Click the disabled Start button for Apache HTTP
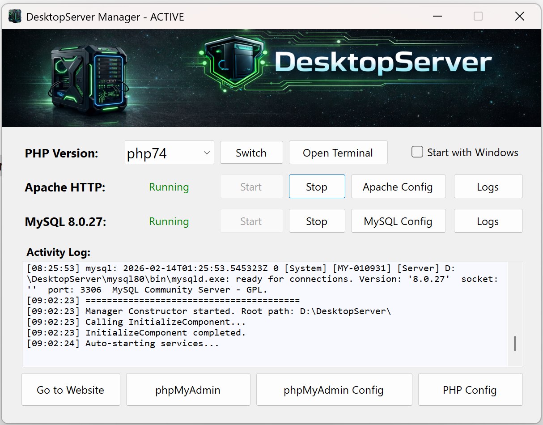 [x=251, y=187]
